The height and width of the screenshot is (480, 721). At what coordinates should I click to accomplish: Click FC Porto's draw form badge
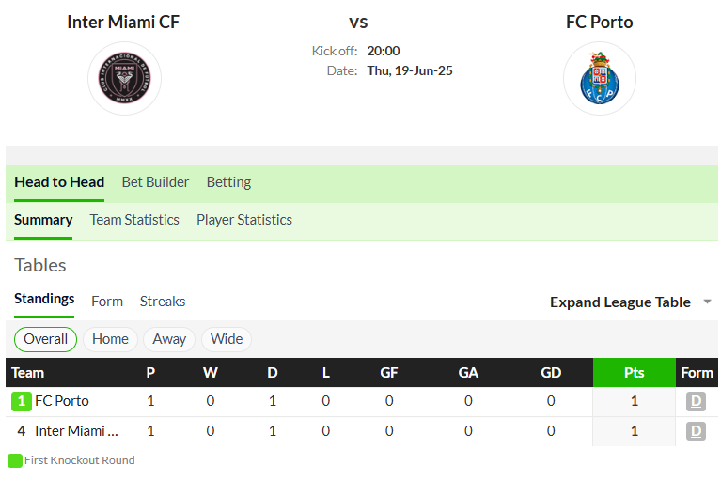point(696,401)
